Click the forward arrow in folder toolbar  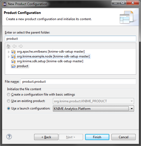21,46
